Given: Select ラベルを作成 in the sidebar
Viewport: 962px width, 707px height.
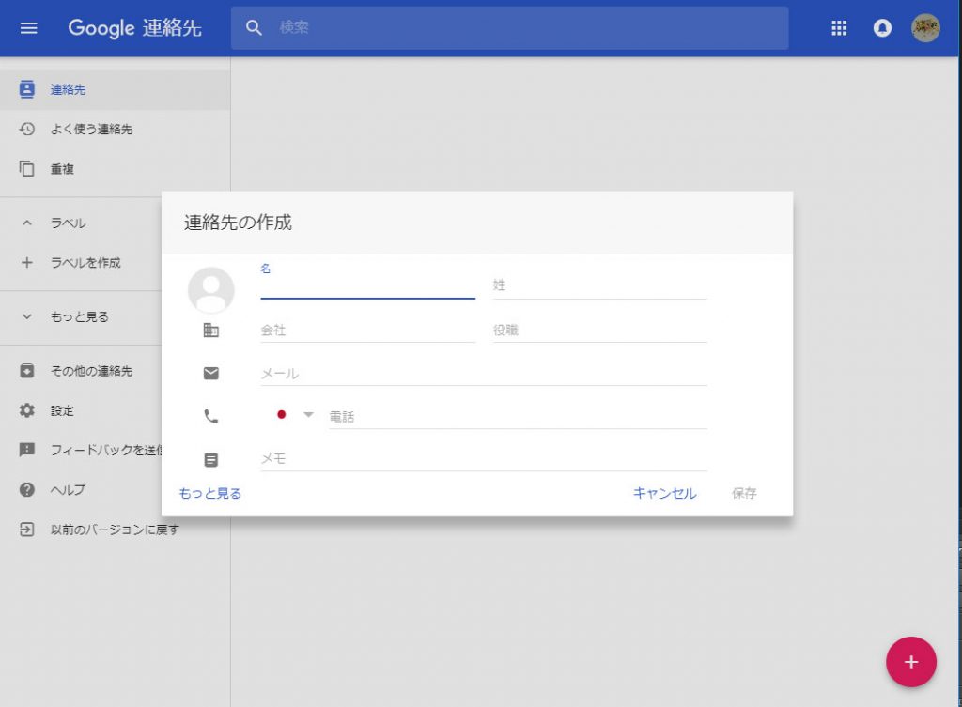Looking at the screenshot, I should [85, 263].
